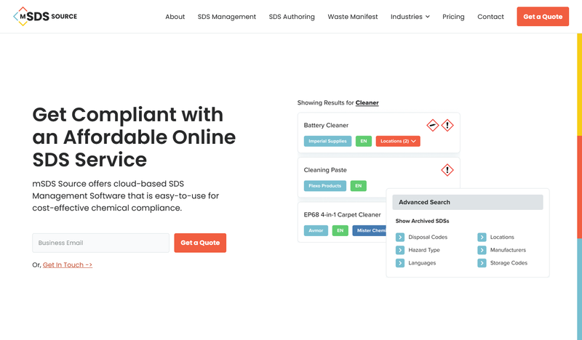Expand Disposal Codes filter chevron
This screenshot has width=582, height=340.
coord(399,238)
